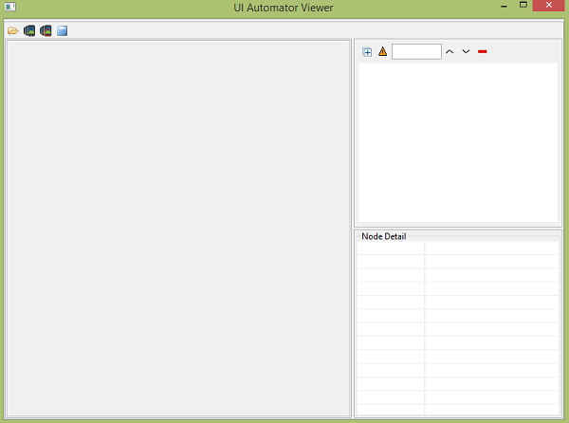This screenshot has height=423, width=569.
Task: Go to next search result arrow
Action: (x=466, y=51)
